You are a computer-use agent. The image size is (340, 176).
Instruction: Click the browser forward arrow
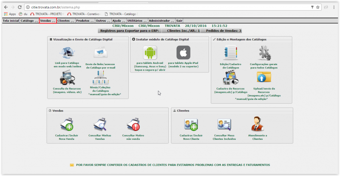point(13,7)
